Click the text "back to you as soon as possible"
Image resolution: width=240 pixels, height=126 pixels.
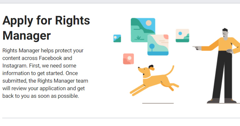click(x=41, y=96)
